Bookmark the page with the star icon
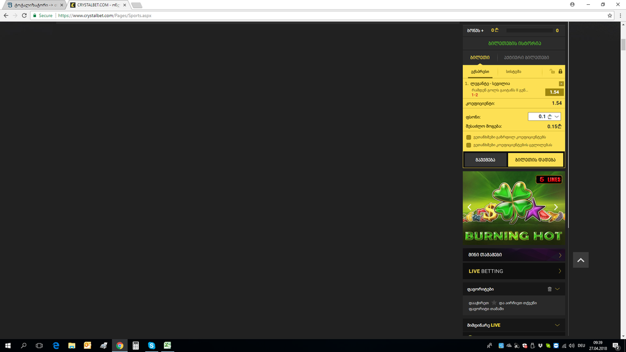The image size is (626, 352). (x=609, y=15)
